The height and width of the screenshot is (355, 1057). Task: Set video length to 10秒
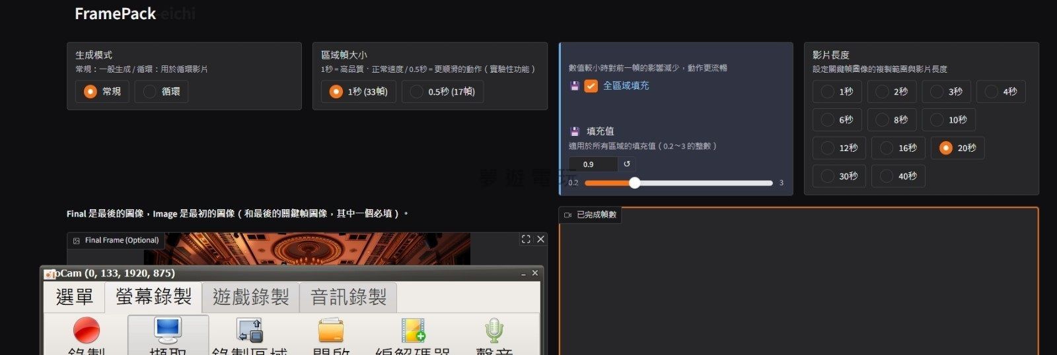[x=949, y=119]
